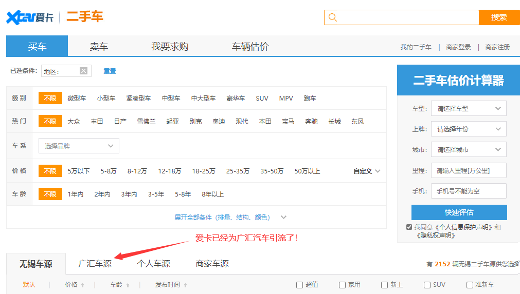
Task: Choose the 大众 brand
Action: pyautogui.click(x=74, y=122)
